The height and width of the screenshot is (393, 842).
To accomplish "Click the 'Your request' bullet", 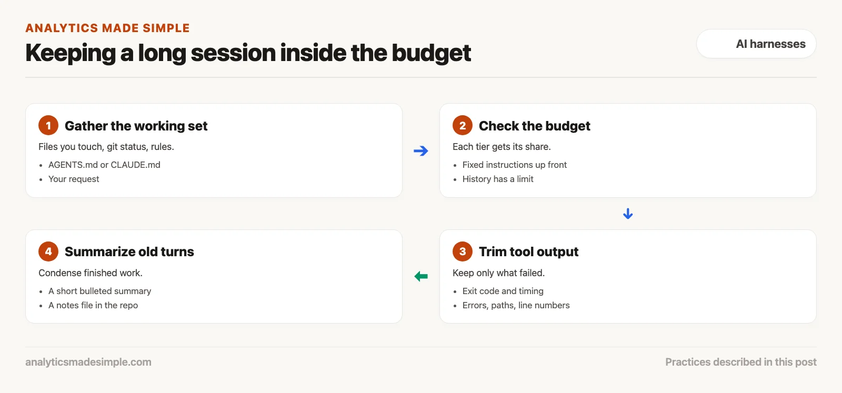I will click(x=74, y=179).
